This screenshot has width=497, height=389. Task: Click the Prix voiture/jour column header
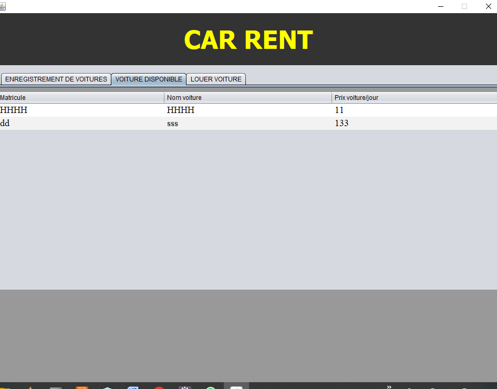[414, 98]
